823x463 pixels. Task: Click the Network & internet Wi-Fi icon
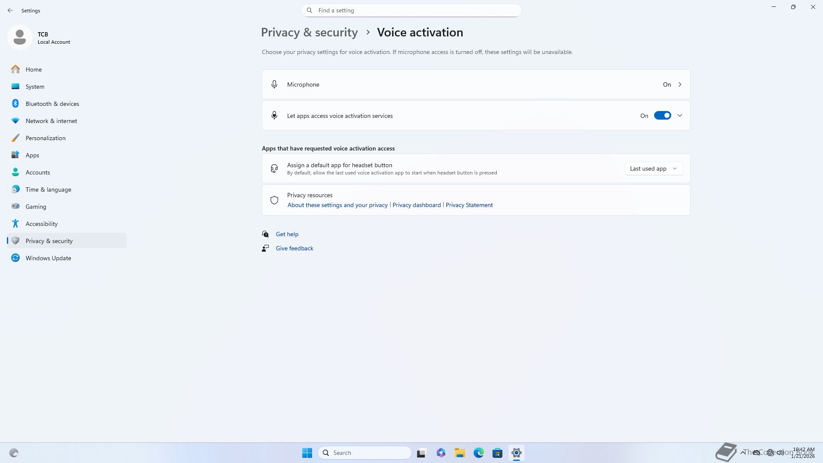[15, 121]
